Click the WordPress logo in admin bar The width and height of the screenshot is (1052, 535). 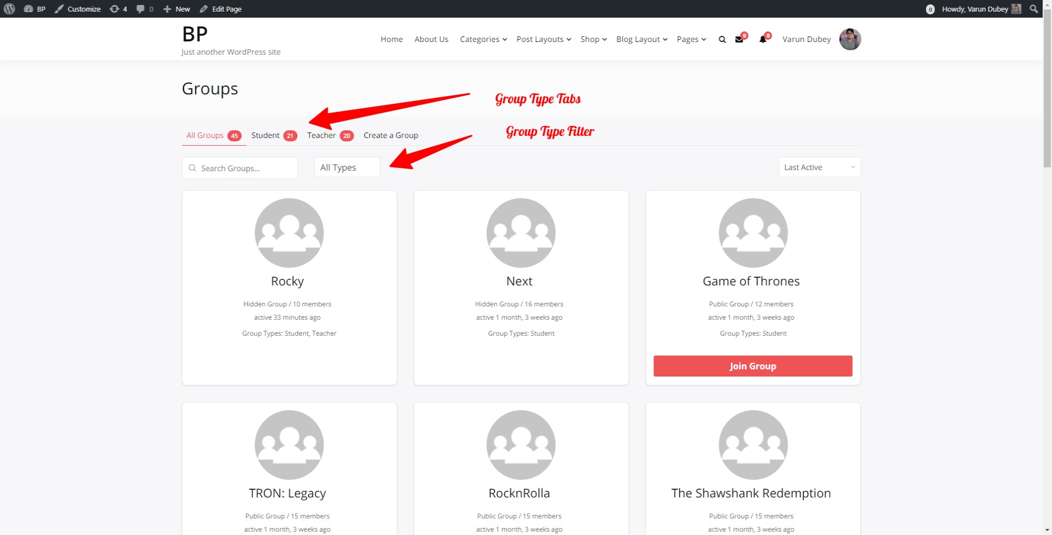(9, 9)
